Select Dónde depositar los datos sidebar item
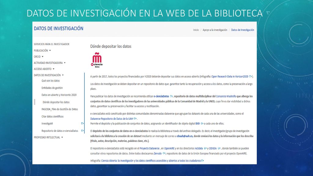Screen dimensions: 313x176 click(56, 102)
